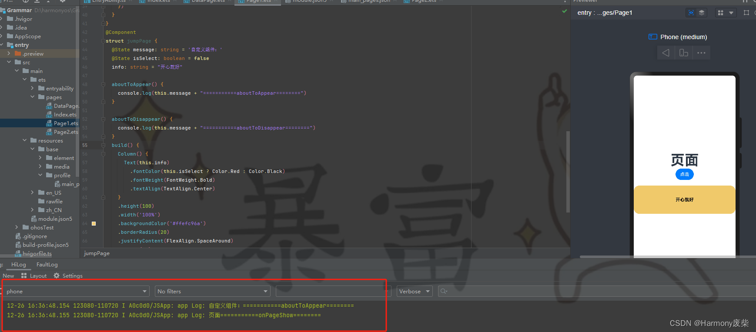Toggle the component layers view icon
Screen dimensions: 756x332
[702, 13]
